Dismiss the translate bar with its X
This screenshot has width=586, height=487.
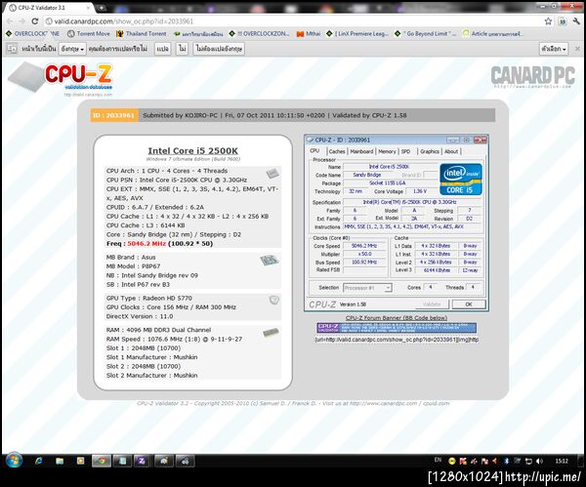tap(577, 49)
